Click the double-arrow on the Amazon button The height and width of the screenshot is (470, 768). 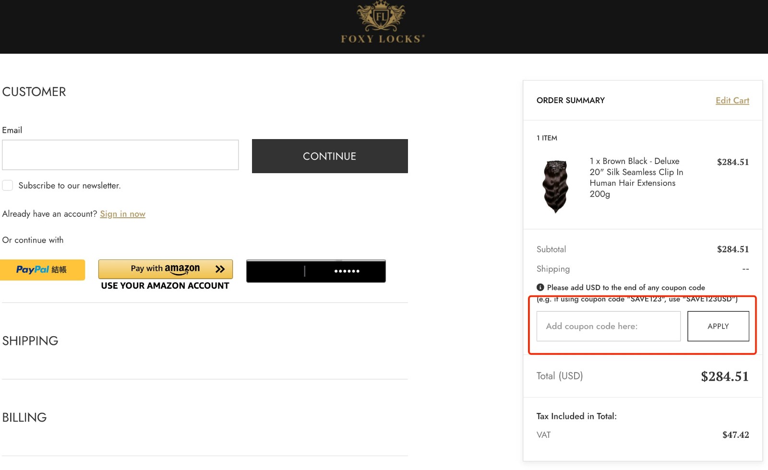pyautogui.click(x=220, y=269)
